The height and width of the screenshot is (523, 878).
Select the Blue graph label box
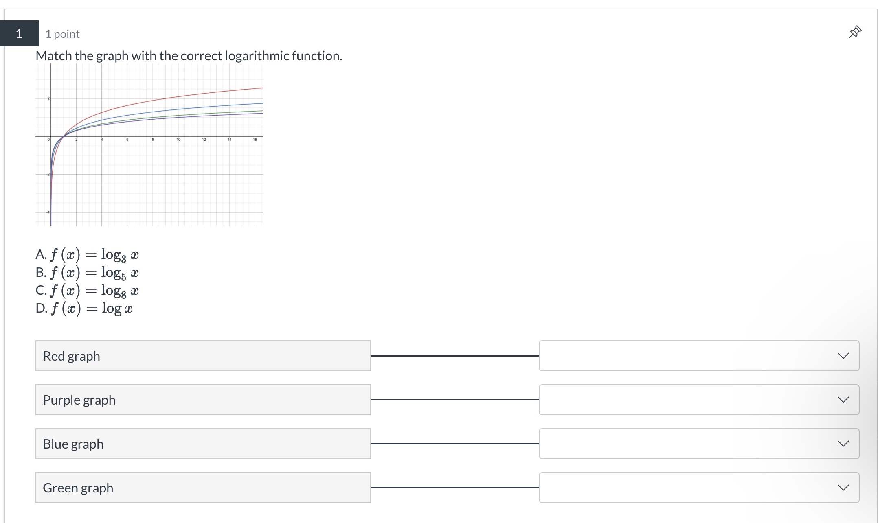click(203, 443)
